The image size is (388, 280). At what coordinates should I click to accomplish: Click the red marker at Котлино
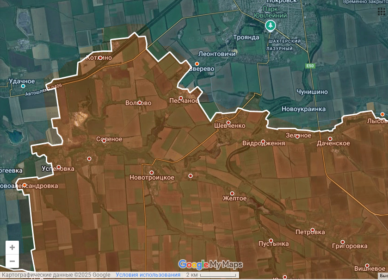(x=100, y=58)
